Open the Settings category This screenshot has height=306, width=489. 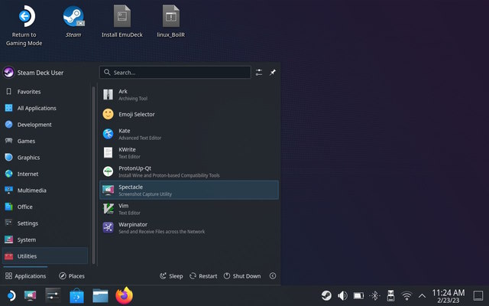[45, 223]
